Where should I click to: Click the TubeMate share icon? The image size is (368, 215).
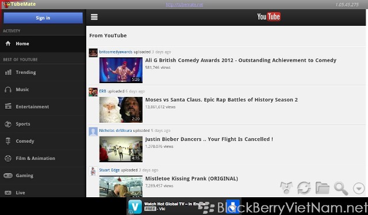[286, 187]
